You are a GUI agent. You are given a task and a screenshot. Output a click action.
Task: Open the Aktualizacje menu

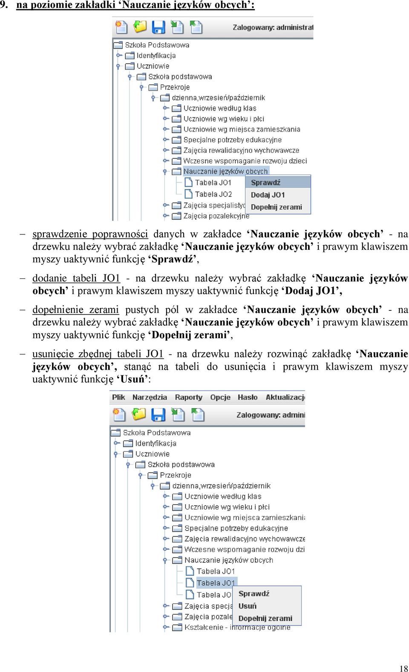point(285,397)
